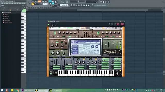The image size is (165, 92).
Task: Open LFO 1 waveform selector
Action: click(78, 59)
